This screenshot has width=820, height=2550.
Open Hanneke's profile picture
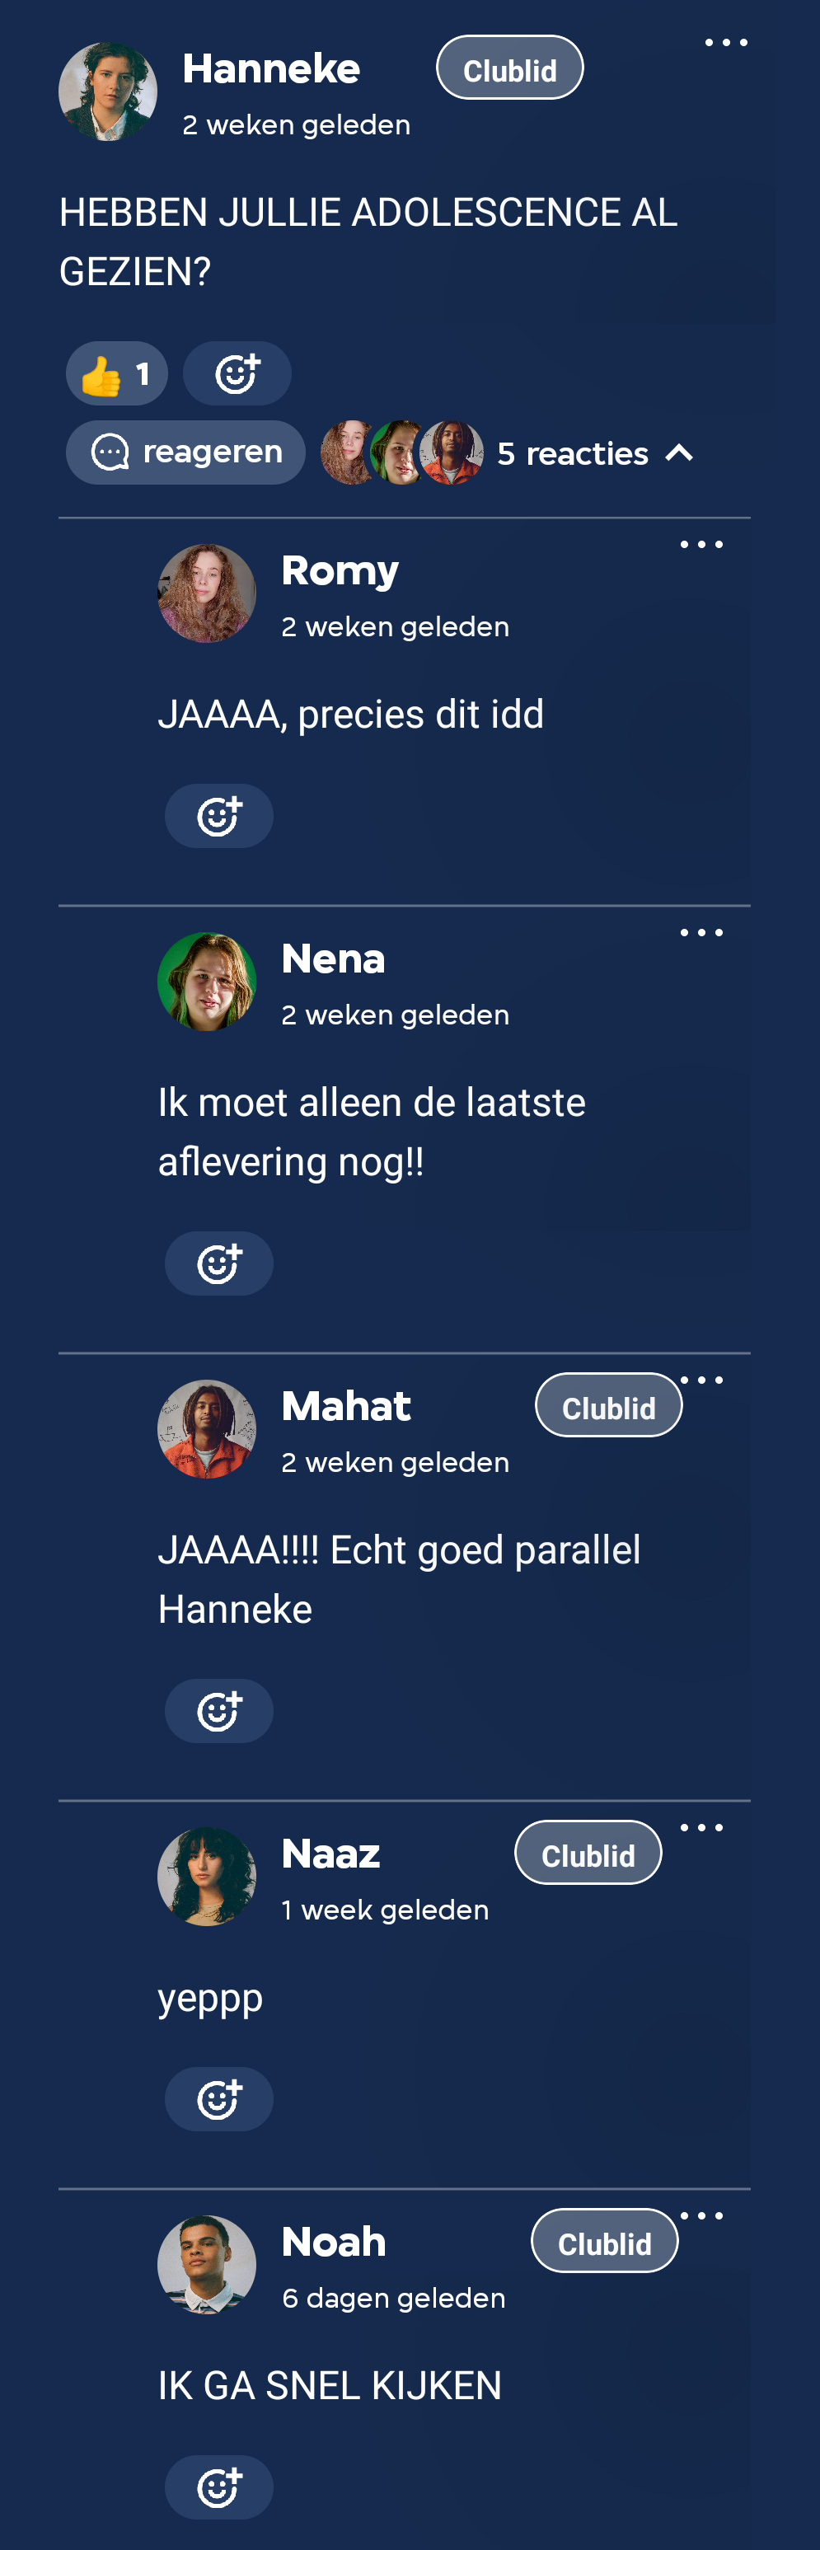[x=108, y=92]
